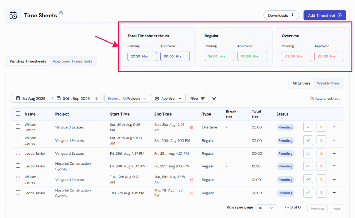Open three-dot menu for the overtime row
The width and height of the screenshot is (355, 218).
point(334,127)
